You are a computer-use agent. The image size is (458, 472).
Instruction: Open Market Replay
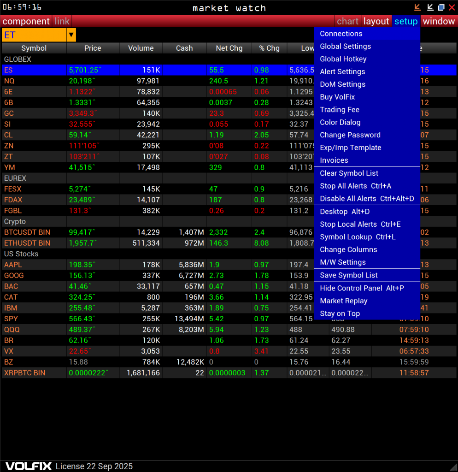click(x=367, y=301)
